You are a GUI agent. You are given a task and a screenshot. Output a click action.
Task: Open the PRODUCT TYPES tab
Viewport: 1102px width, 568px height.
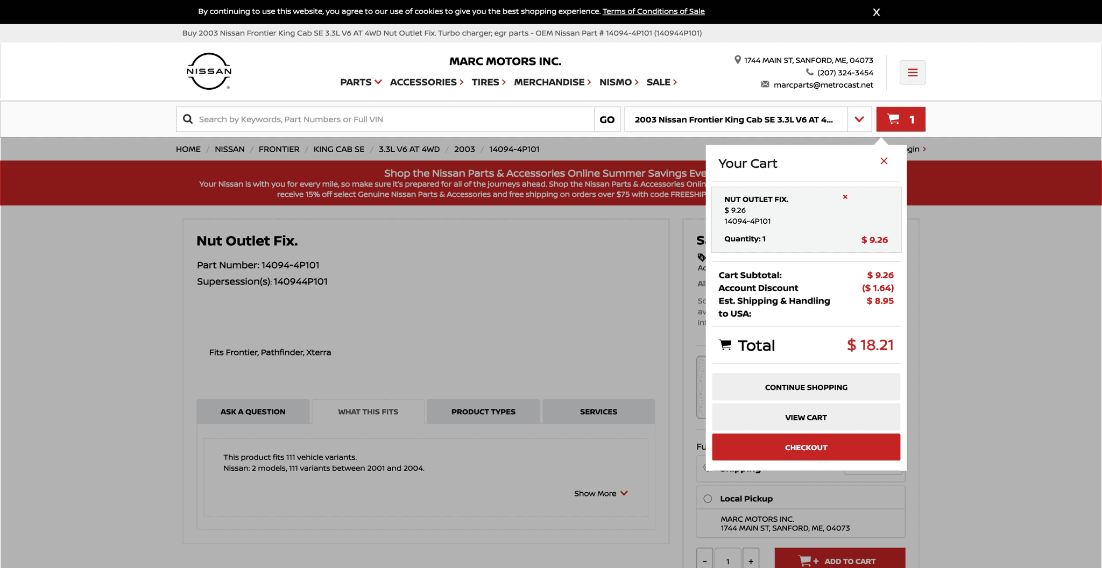[x=483, y=411]
